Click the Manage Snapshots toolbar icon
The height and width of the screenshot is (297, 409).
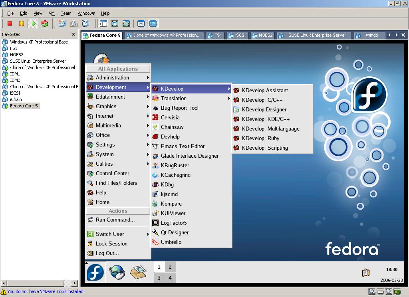pos(85,24)
